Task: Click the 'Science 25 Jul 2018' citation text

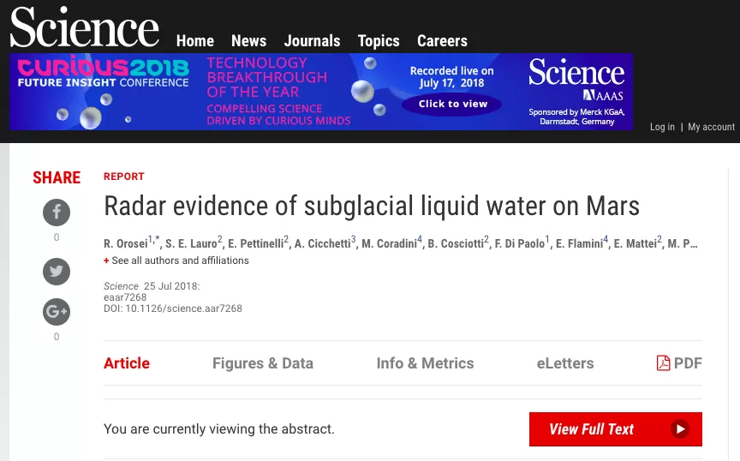Action: coord(152,286)
